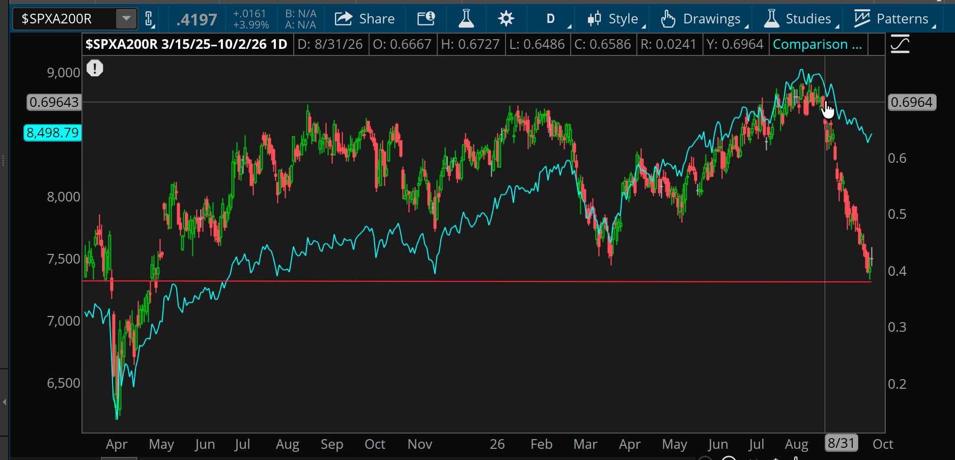Click the 0.4 right axis label
This screenshot has width=955, height=460.
point(897,271)
